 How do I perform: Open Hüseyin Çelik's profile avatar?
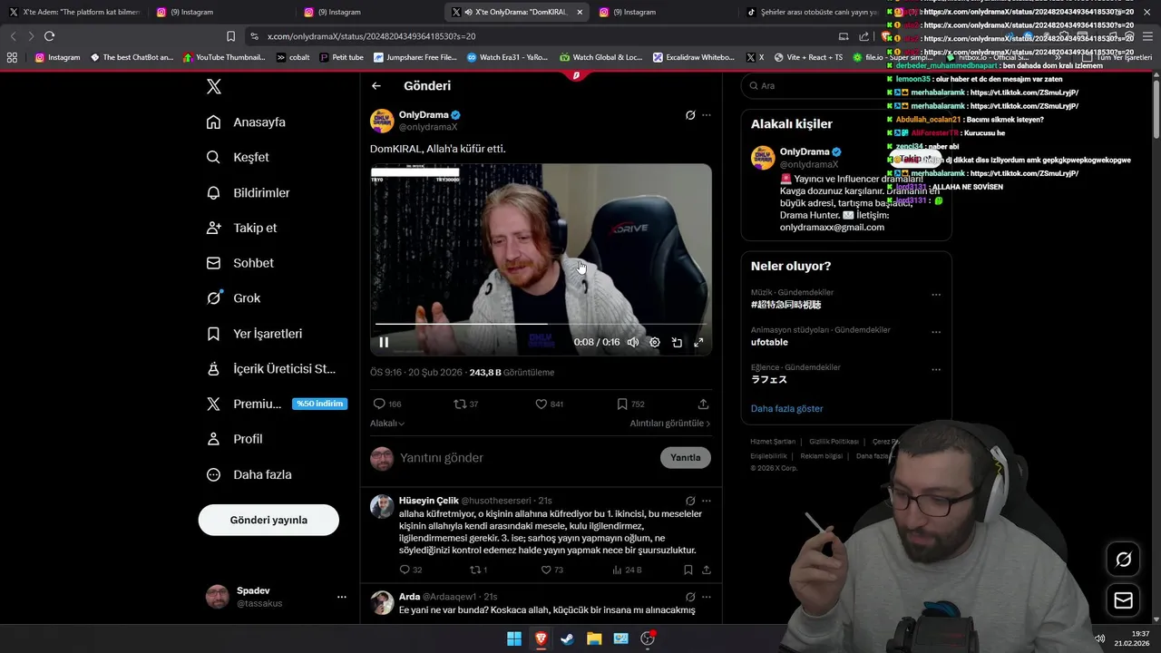pyautogui.click(x=382, y=506)
